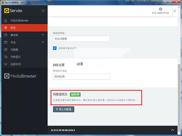Expand the 传送 chevron arrow
This screenshot has height=136, width=182.
(43, 42)
